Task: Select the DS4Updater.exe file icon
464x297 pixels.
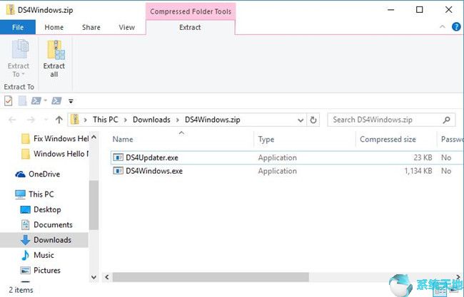Action: pos(118,157)
